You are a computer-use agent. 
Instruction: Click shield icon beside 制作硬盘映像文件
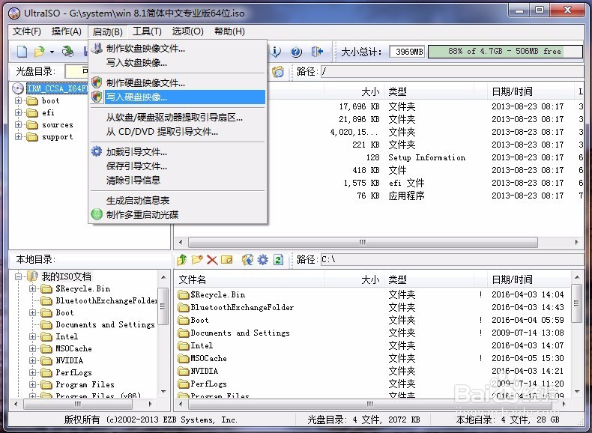(x=97, y=82)
